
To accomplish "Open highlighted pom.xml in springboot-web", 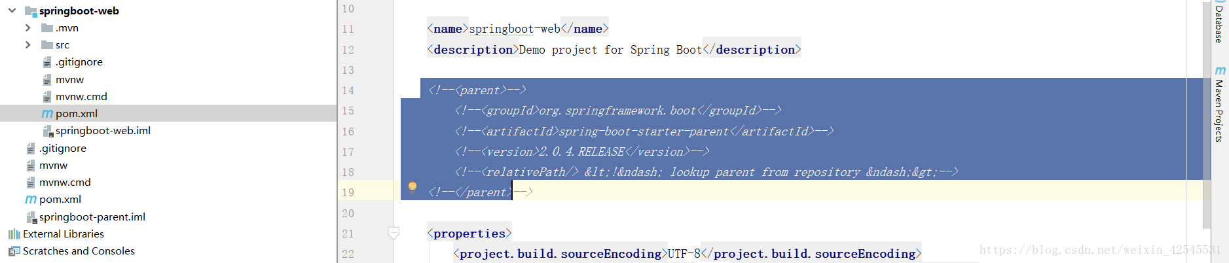I will click(76, 113).
